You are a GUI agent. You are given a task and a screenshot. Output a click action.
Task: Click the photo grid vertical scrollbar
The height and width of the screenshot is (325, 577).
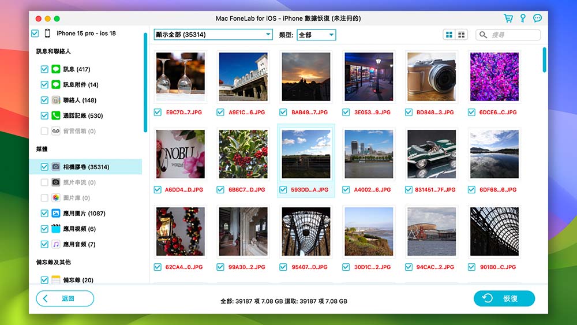[x=544, y=59]
